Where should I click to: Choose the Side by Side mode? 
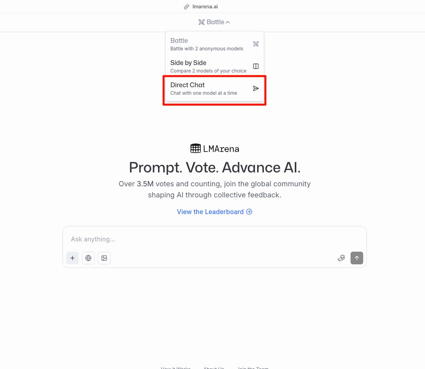coord(214,67)
